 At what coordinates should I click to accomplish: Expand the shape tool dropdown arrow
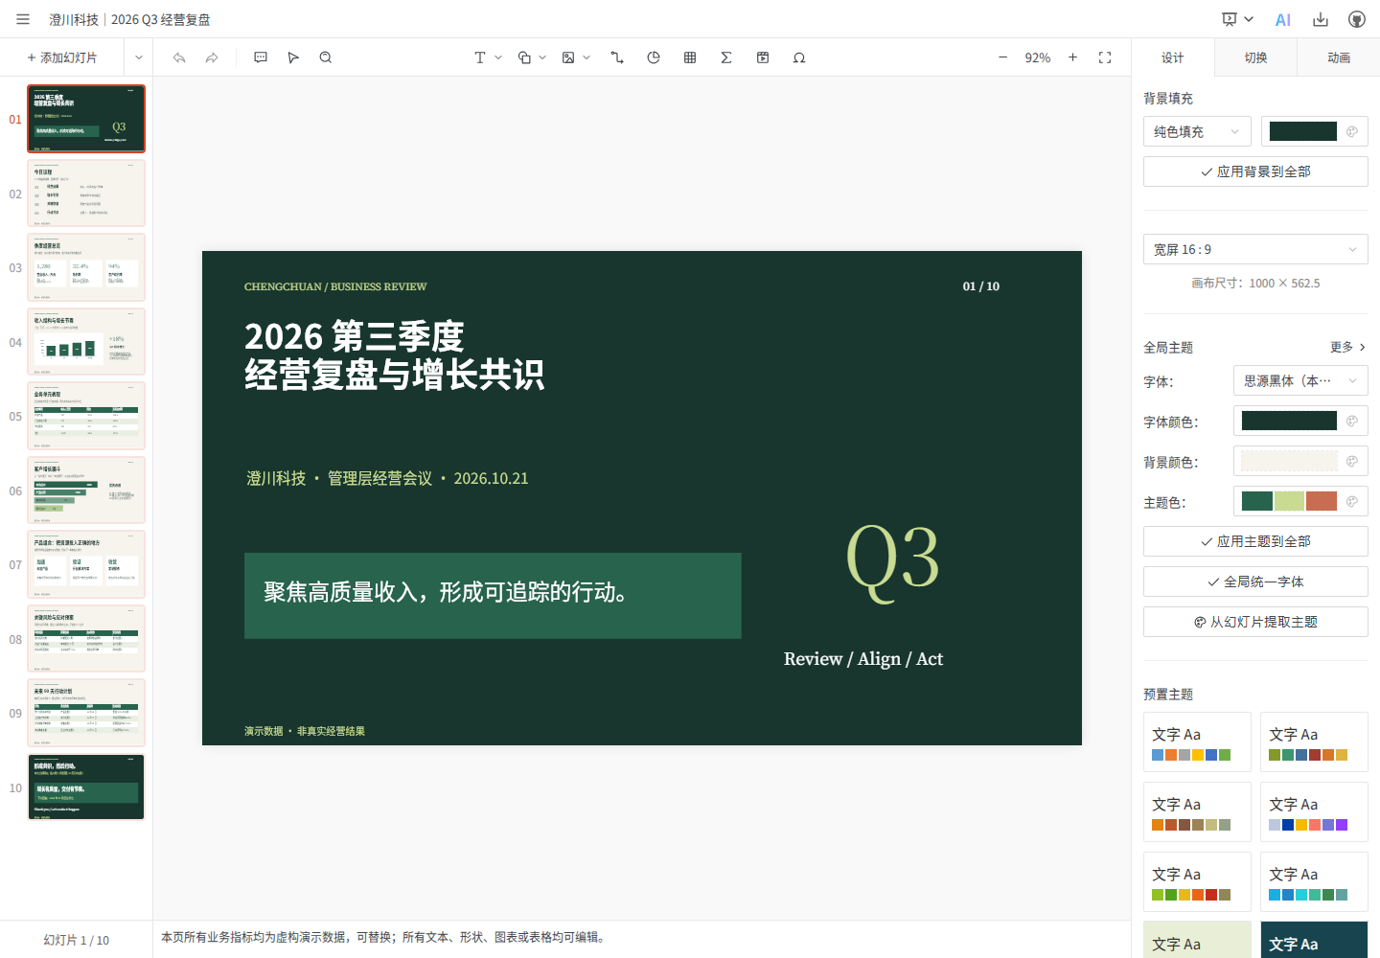pyautogui.click(x=542, y=57)
